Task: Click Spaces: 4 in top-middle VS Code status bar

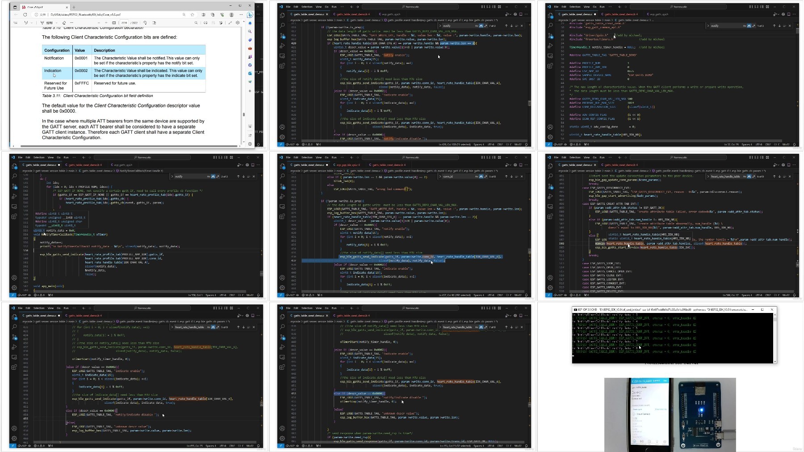Action: click(x=478, y=144)
